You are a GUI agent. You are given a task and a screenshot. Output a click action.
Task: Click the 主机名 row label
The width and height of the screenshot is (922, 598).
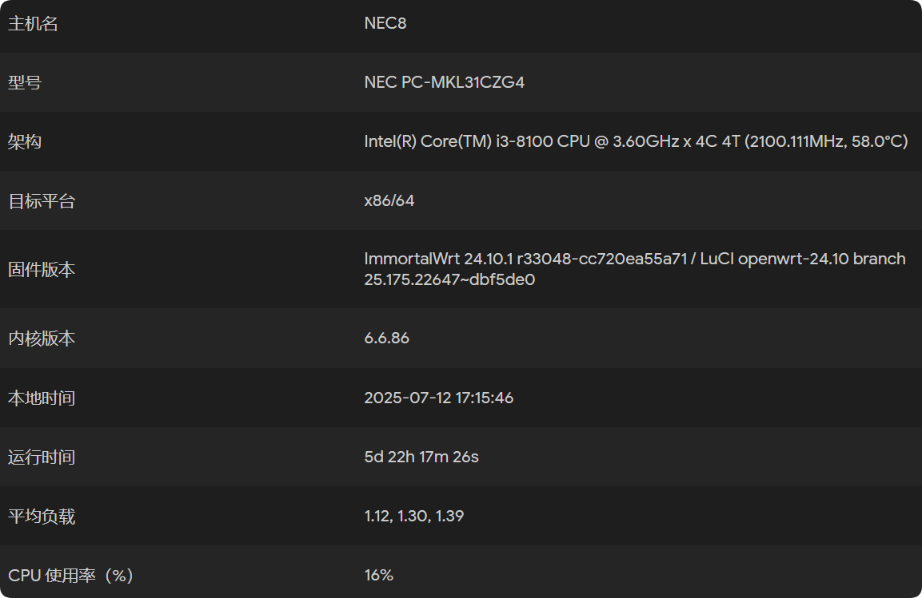(33, 24)
